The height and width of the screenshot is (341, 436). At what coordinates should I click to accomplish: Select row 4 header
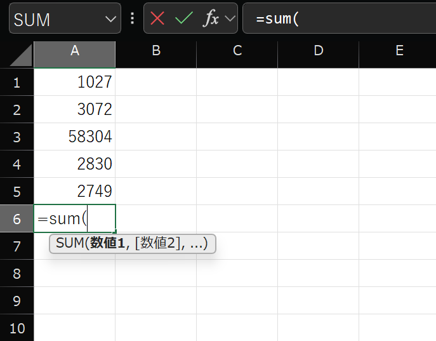click(17, 164)
